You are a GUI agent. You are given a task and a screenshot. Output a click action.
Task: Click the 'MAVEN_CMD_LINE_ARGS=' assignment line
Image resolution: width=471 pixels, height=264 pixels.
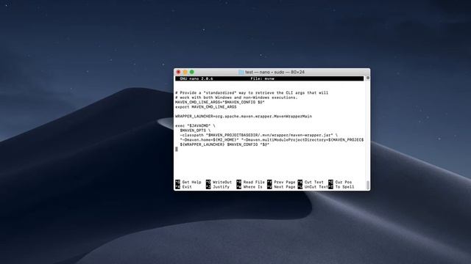pyautogui.click(x=220, y=103)
